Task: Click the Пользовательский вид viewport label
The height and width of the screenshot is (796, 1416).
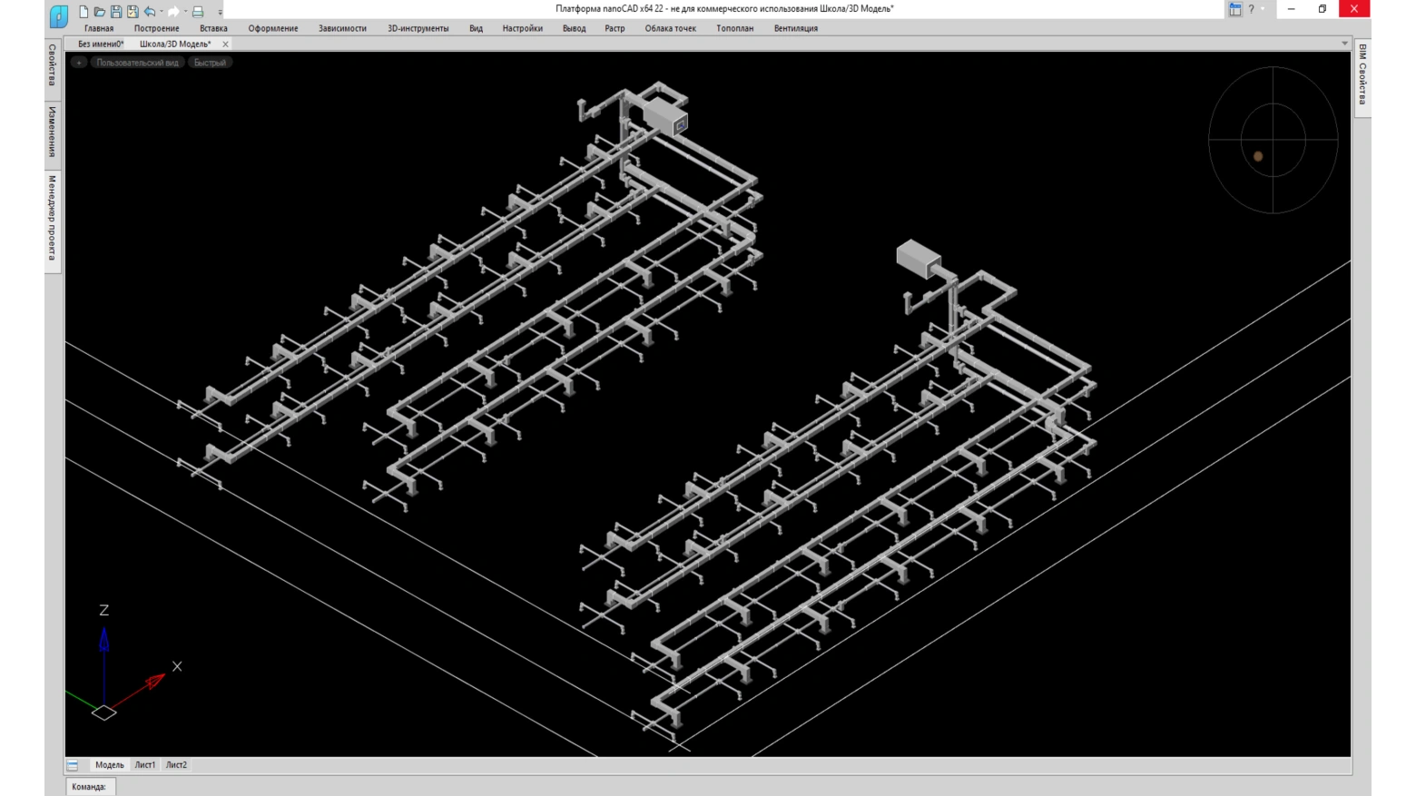Action: (x=137, y=63)
